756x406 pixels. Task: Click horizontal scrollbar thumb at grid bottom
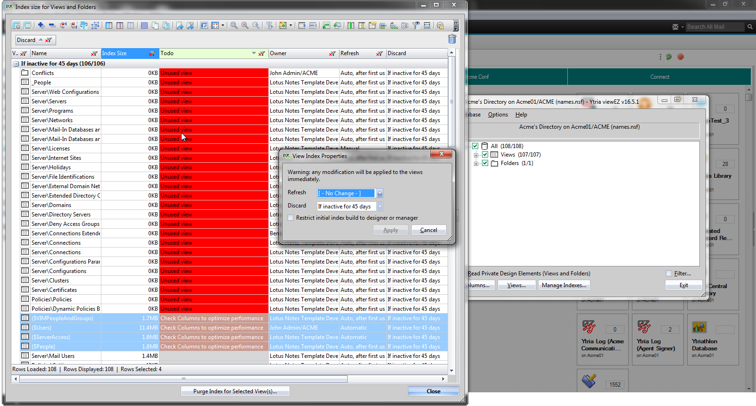183,379
